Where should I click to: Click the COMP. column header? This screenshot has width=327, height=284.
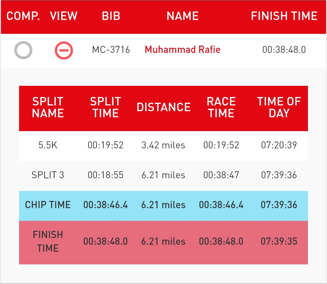[x=23, y=16]
